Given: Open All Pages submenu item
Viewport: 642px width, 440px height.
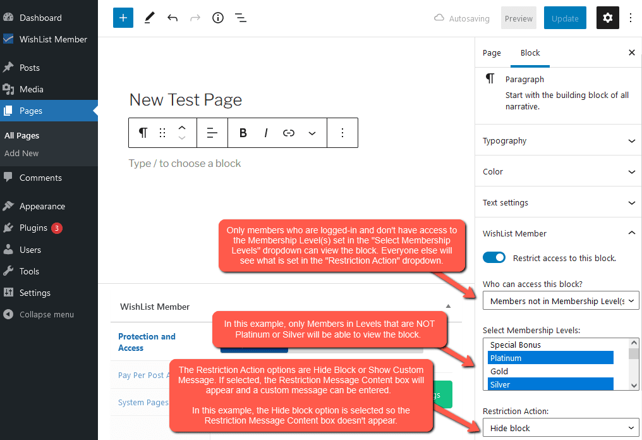Looking at the screenshot, I should 21,136.
